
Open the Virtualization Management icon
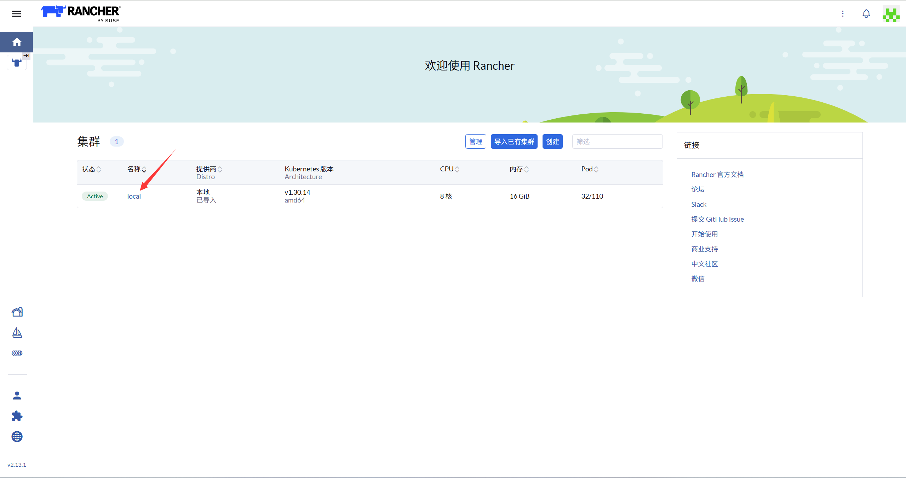click(17, 353)
